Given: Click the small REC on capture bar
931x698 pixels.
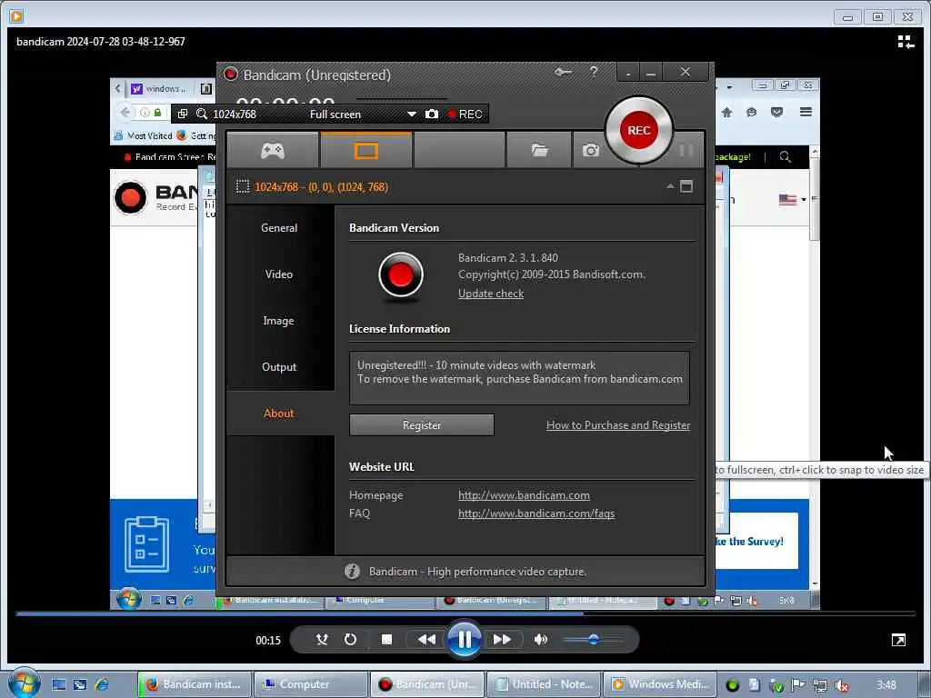Looking at the screenshot, I should [x=465, y=114].
